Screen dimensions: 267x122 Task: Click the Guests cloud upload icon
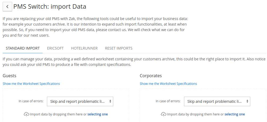pos(27,114)
